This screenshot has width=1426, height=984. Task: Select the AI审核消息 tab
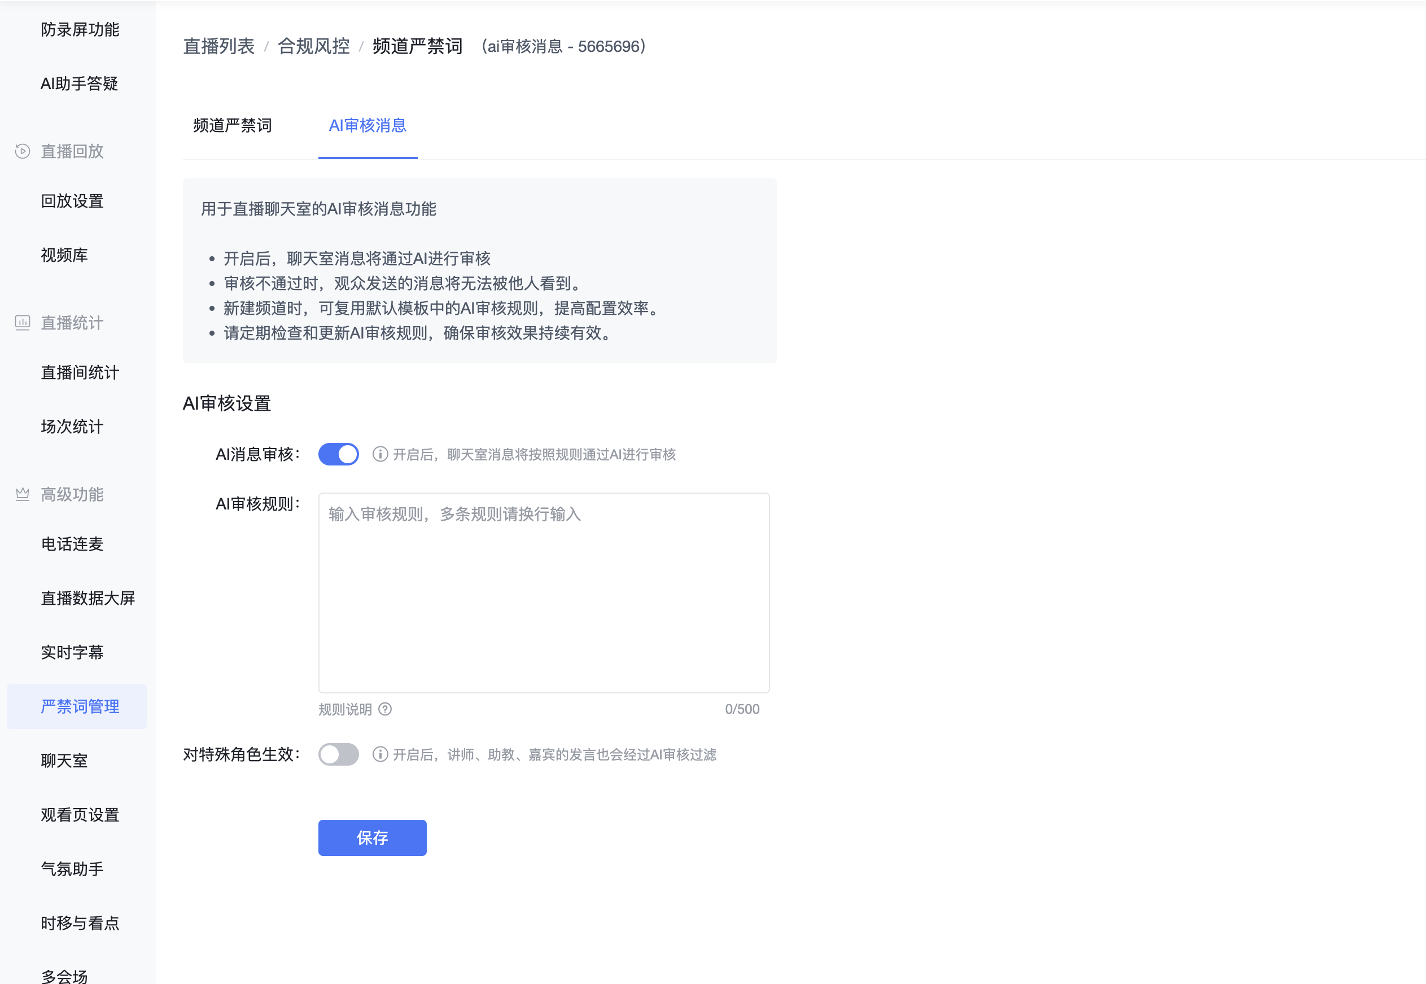click(x=368, y=126)
